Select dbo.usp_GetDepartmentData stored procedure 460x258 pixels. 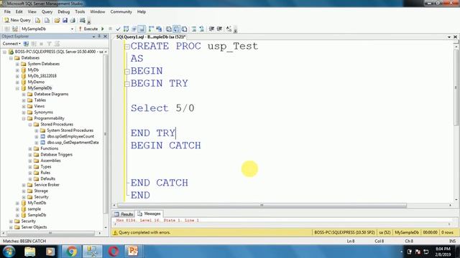pyautogui.click(x=73, y=143)
